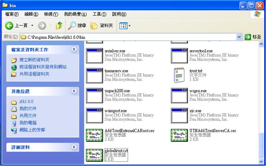
Task: Open the Search magnifier tool
Action: [x=72, y=26]
